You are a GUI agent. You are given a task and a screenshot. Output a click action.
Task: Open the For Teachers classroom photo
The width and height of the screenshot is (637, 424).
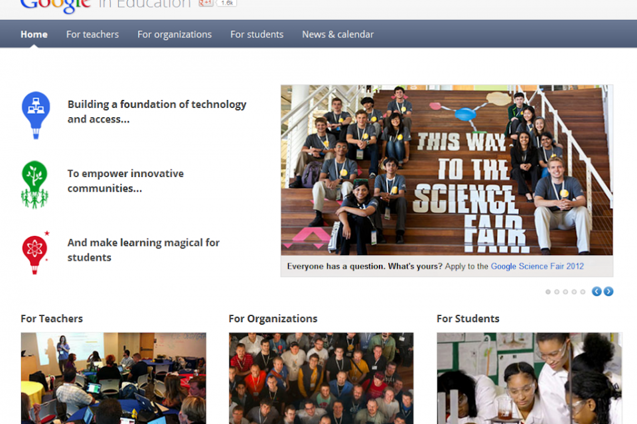(x=113, y=378)
